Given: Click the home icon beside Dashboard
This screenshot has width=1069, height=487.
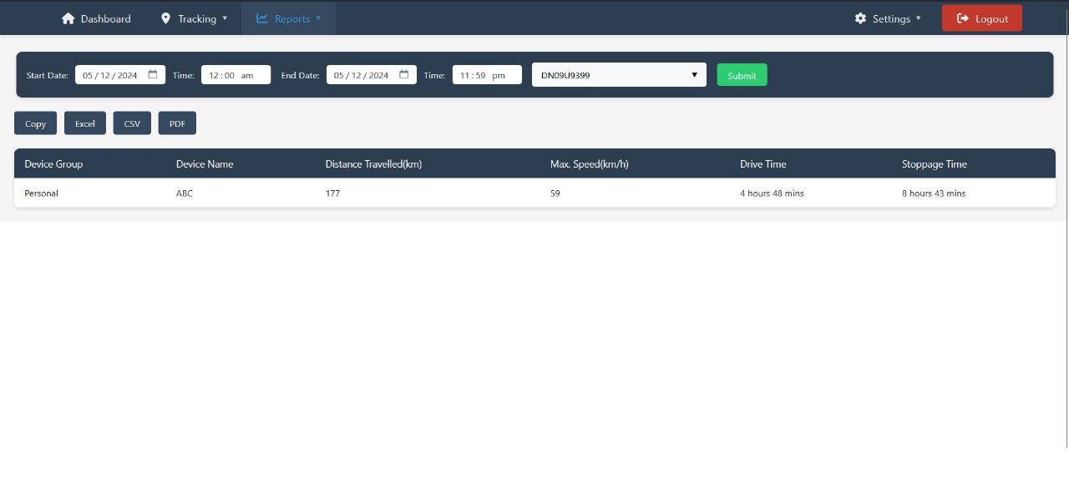Looking at the screenshot, I should pyautogui.click(x=68, y=18).
